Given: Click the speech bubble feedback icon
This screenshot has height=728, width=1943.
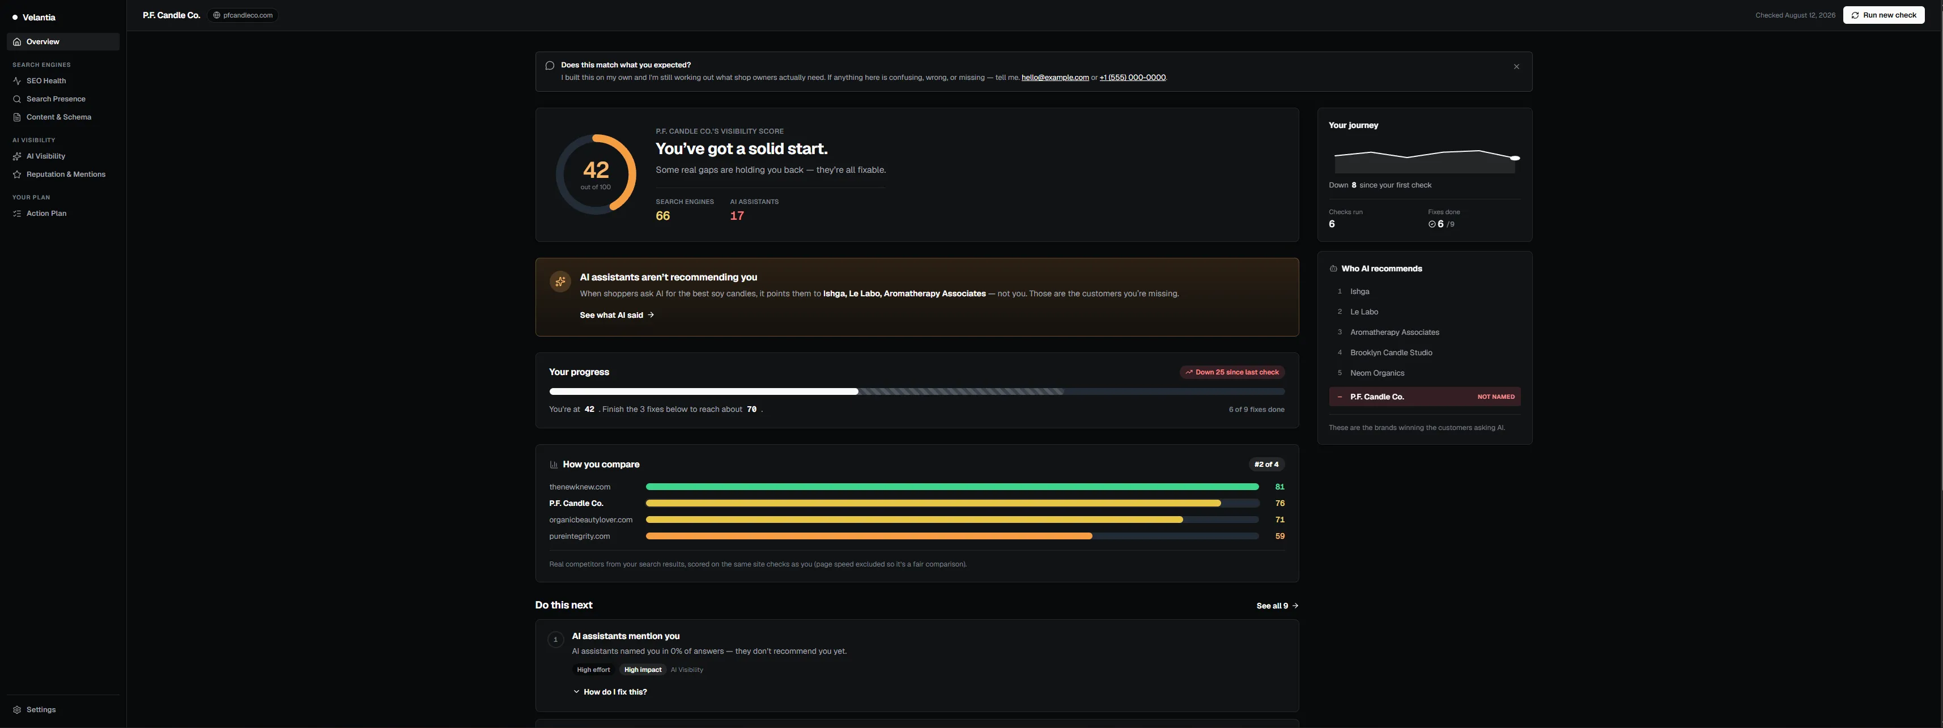Looking at the screenshot, I should [x=550, y=66].
